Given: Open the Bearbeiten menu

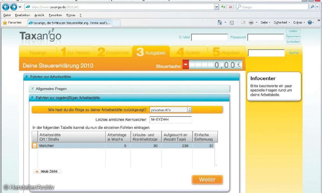Looking at the screenshot, I should (x=22, y=15).
